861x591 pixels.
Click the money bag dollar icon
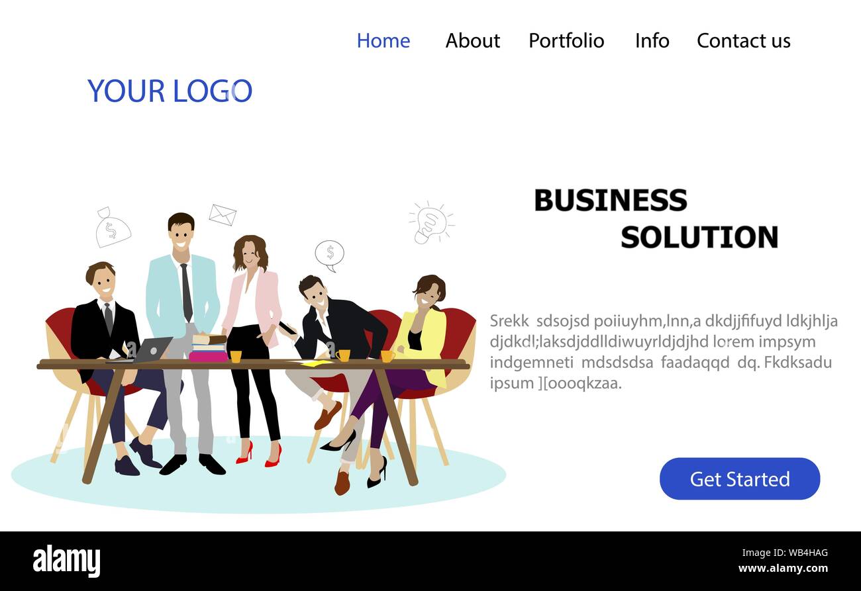tap(113, 227)
